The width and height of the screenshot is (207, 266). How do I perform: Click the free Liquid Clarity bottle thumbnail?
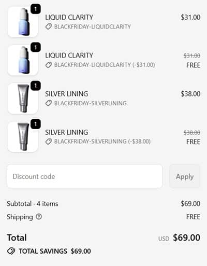23,60
